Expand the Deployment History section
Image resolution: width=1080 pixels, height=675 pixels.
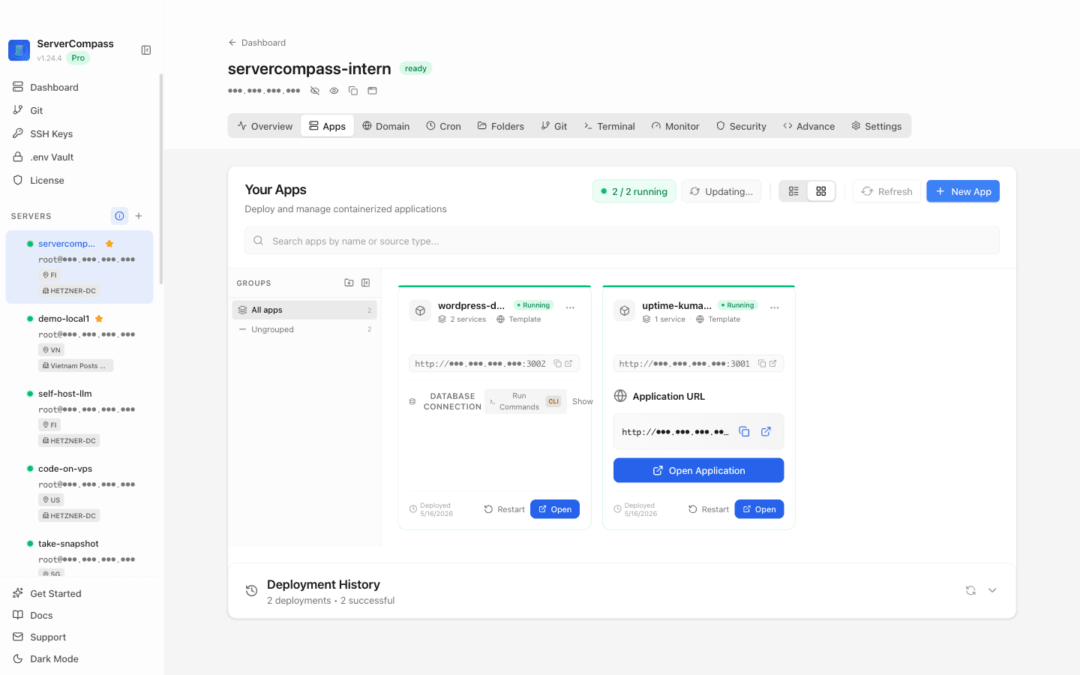[x=992, y=590]
